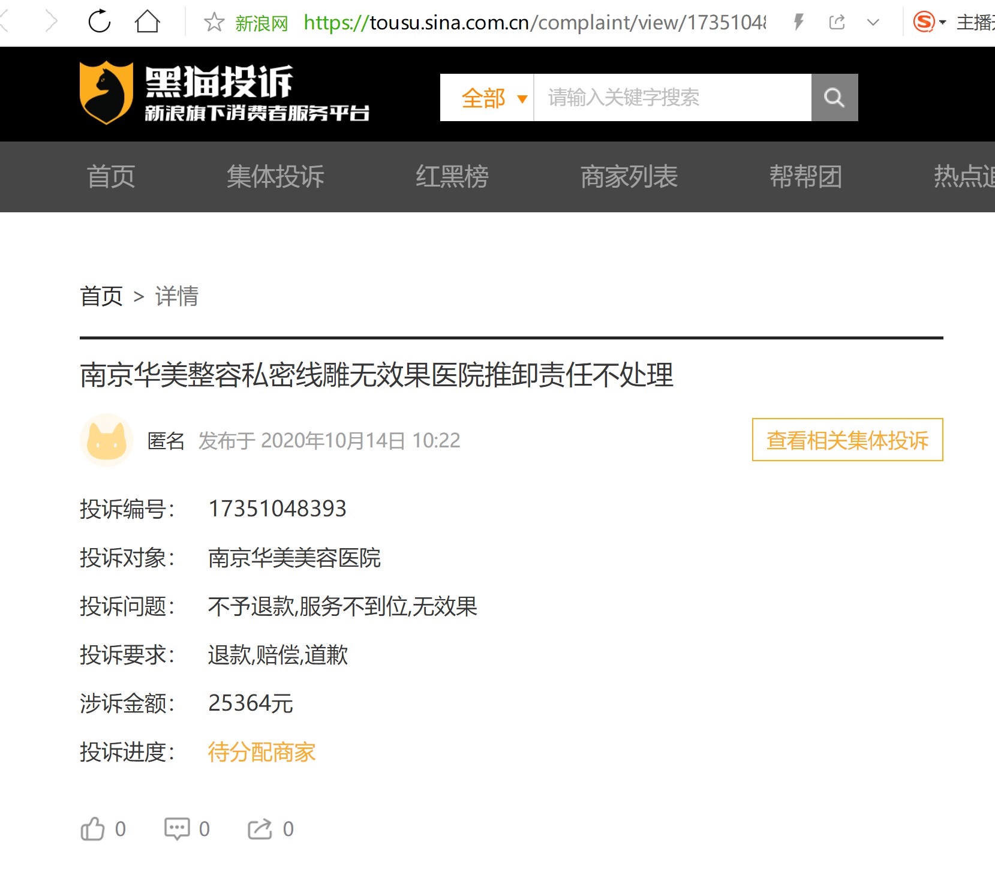This screenshot has width=995, height=875.
Task: Click the 详情 breadcrumb text
Action: click(177, 296)
